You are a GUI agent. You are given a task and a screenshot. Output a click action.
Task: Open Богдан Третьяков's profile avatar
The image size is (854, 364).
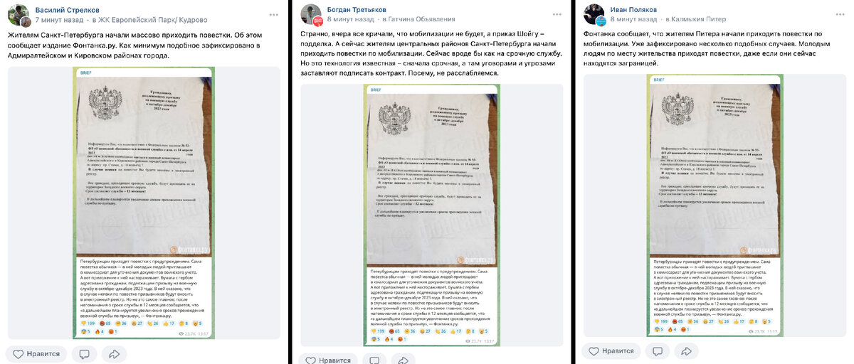[311, 14]
